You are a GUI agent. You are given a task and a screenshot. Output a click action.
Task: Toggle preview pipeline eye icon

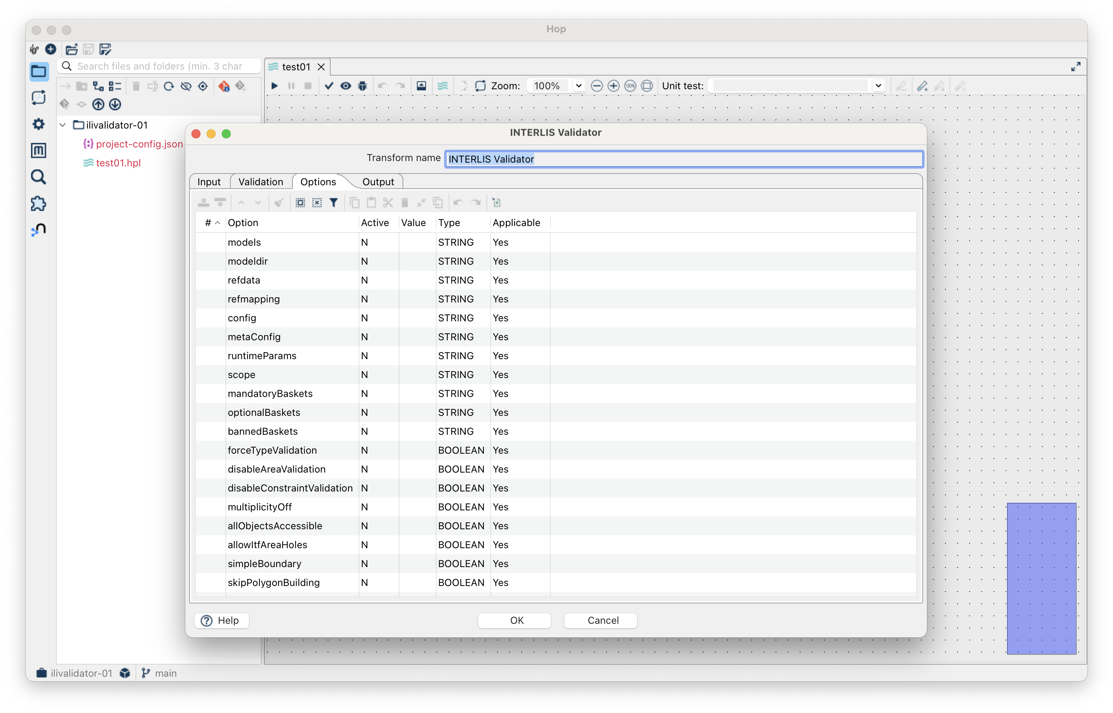tap(345, 86)
